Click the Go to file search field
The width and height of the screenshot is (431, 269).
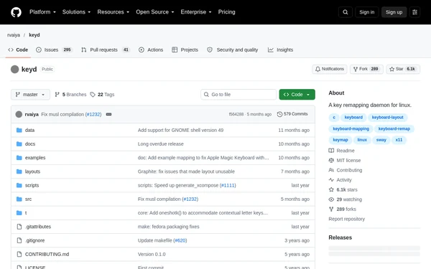click(238, 95)
